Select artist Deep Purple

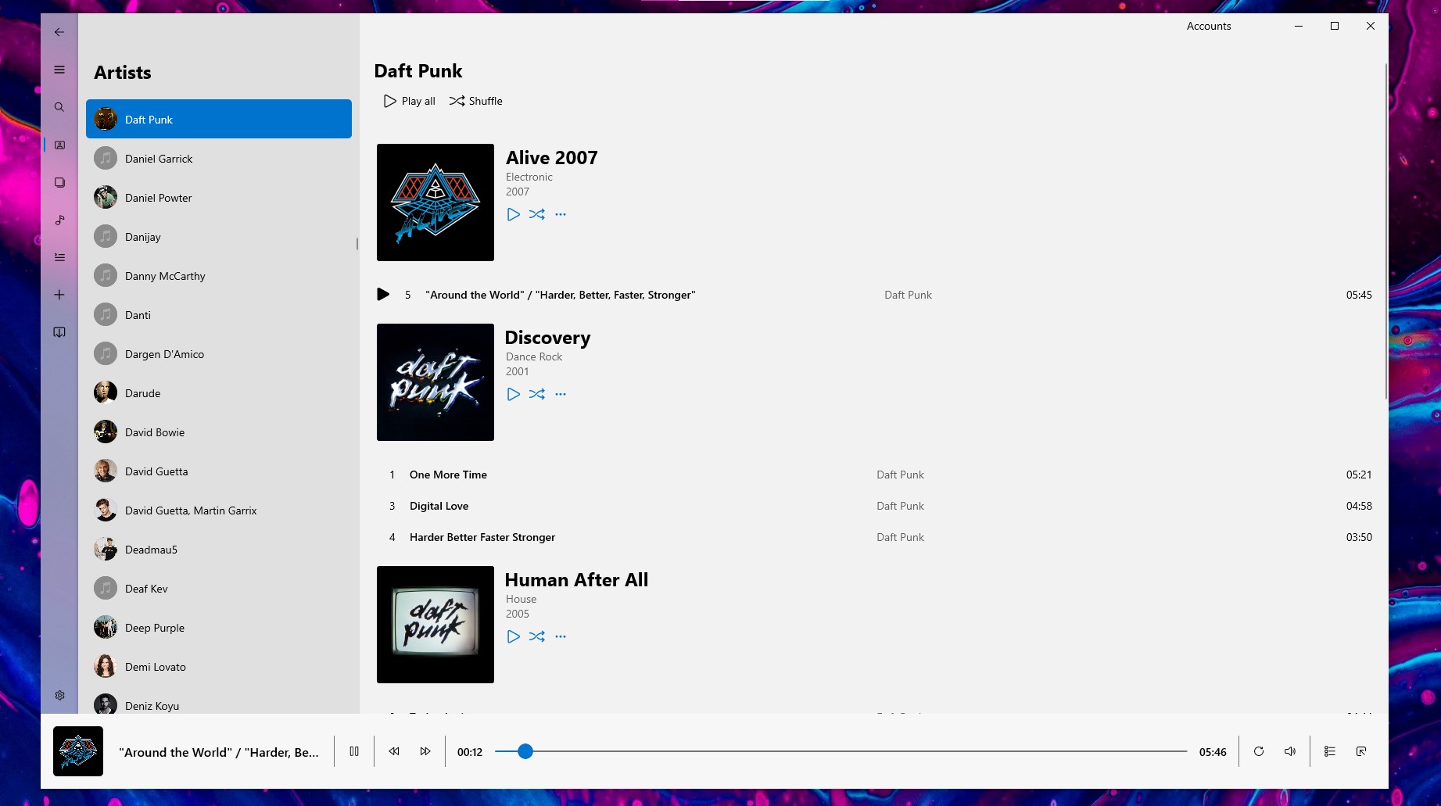coord(219,627)
